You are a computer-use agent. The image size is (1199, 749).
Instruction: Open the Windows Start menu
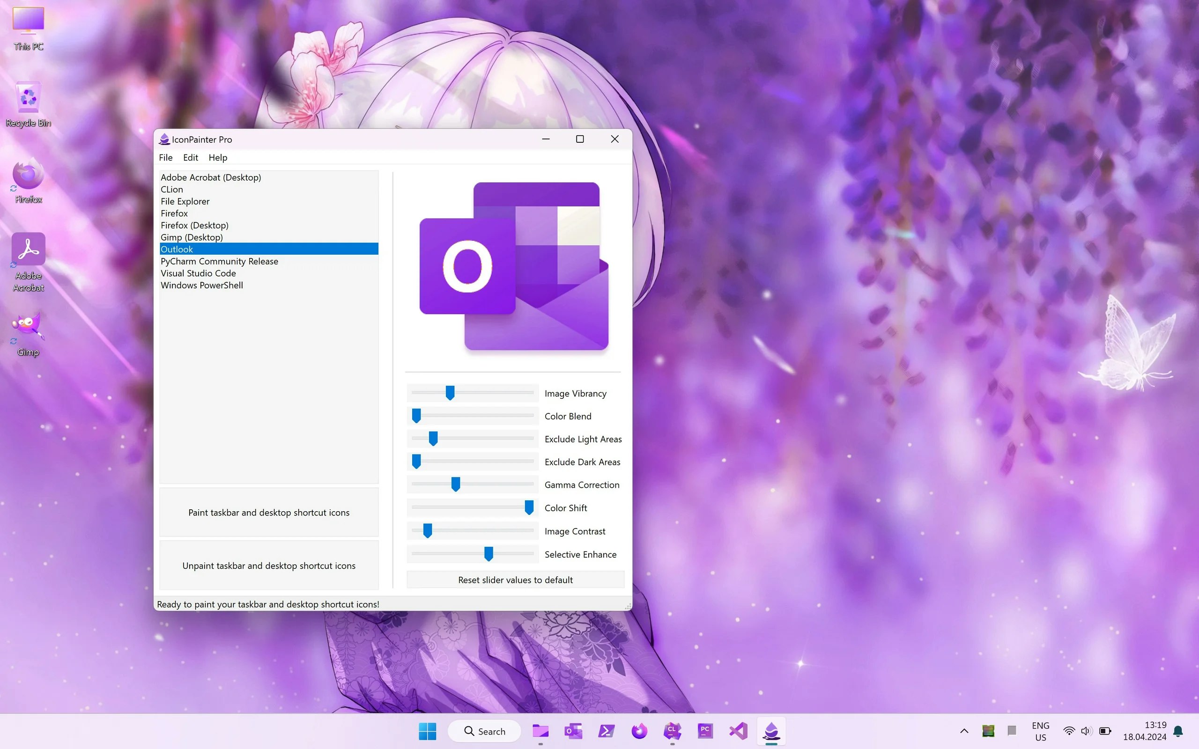(427, 731)
